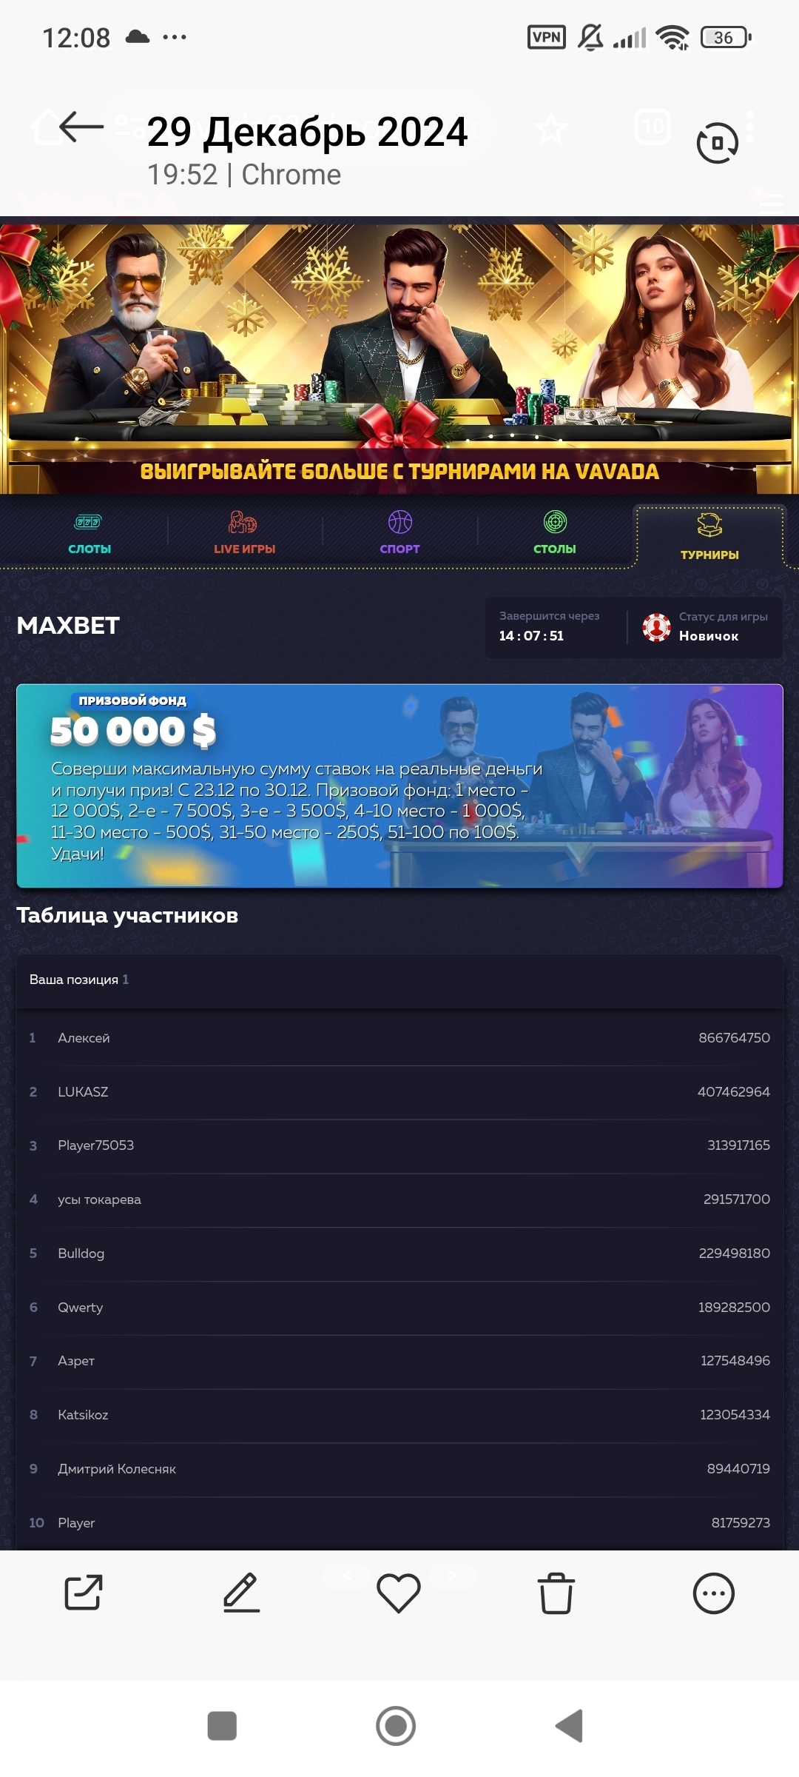Delete image using trash icon
The height and width of the screenshot is (1777, 799).
click(x=556, y=1593)
